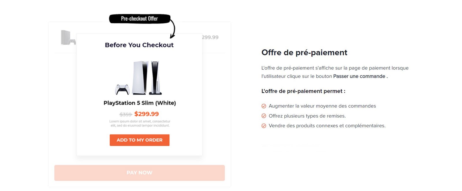
Task: Click the black "Pre-checkout Offer" brush label
Action: tap(139, 19)
